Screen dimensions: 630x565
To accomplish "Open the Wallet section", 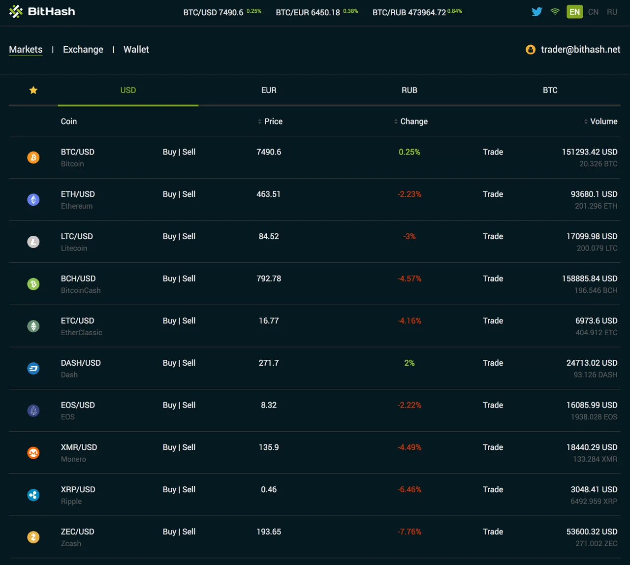I will [136, 49].
